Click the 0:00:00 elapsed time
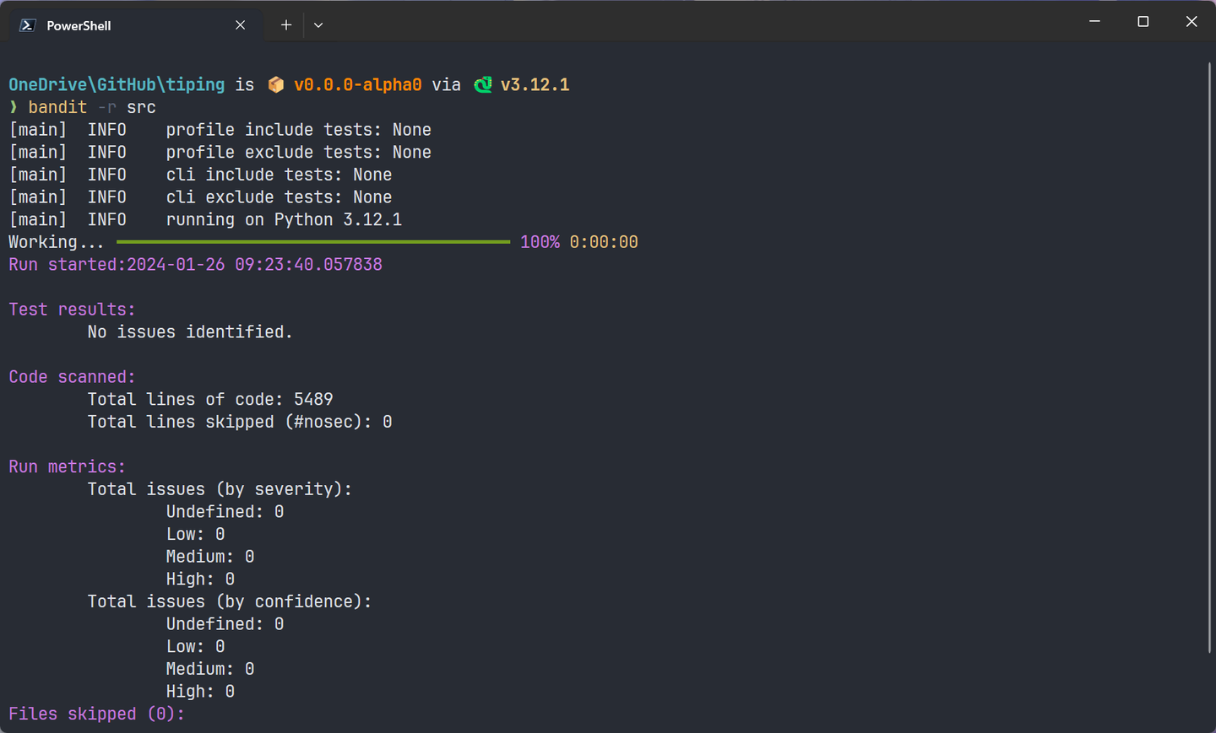This screenshot has width=1216, height=733. point(604,242)
